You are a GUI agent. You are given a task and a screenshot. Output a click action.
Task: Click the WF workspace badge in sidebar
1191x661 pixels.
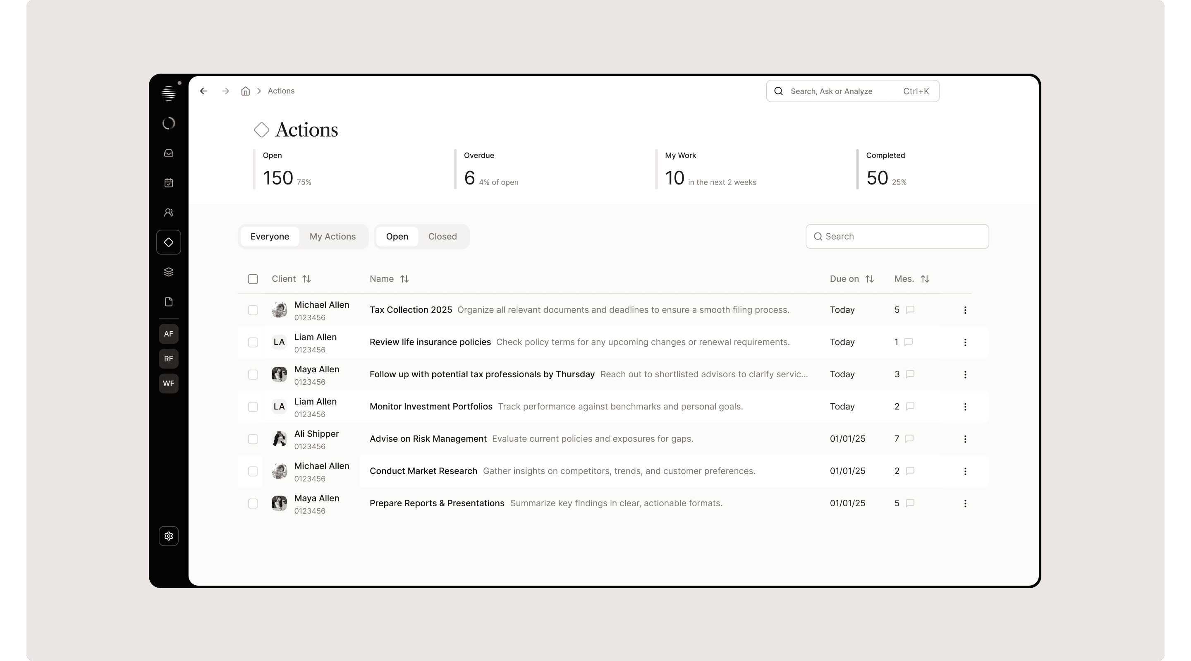click(x=169, y=383)
